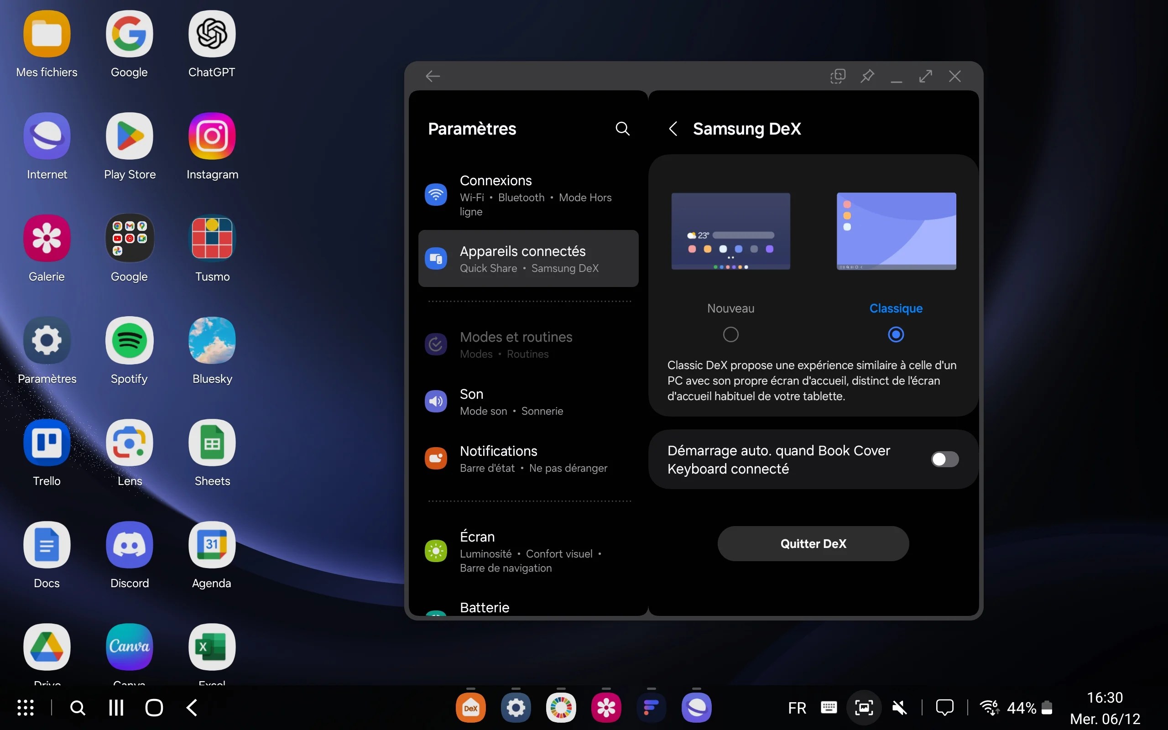Enable auto-start with Book Cover Keyboard
This screenshot has width=1168, height=730.
(x=944, y=459)
